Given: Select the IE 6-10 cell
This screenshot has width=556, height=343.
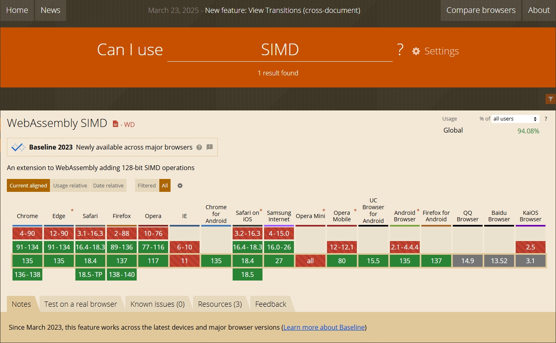Looking at the screenshot, I should coord(185,247).
